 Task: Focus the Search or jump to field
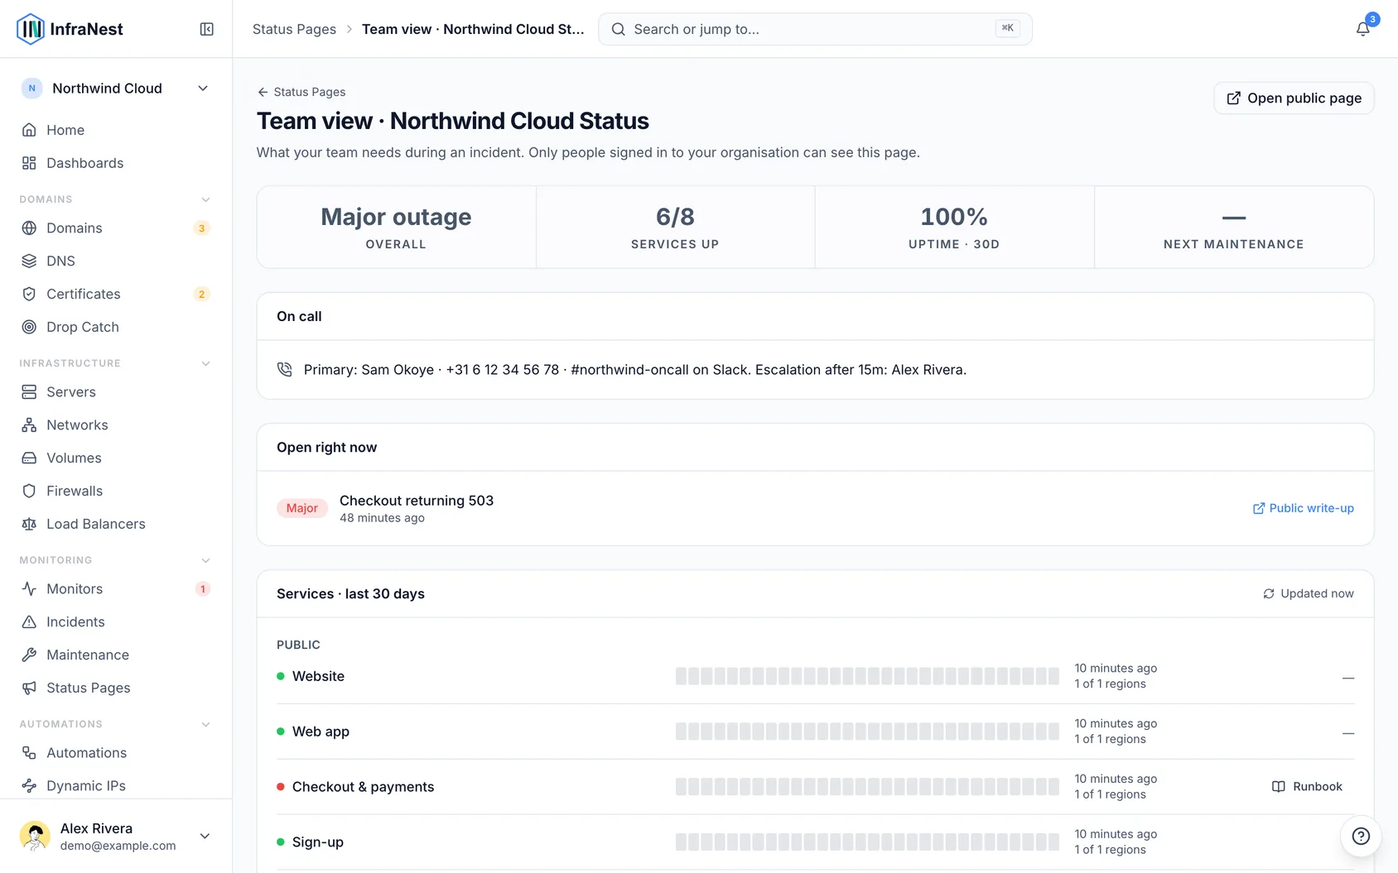pos(815,29)
